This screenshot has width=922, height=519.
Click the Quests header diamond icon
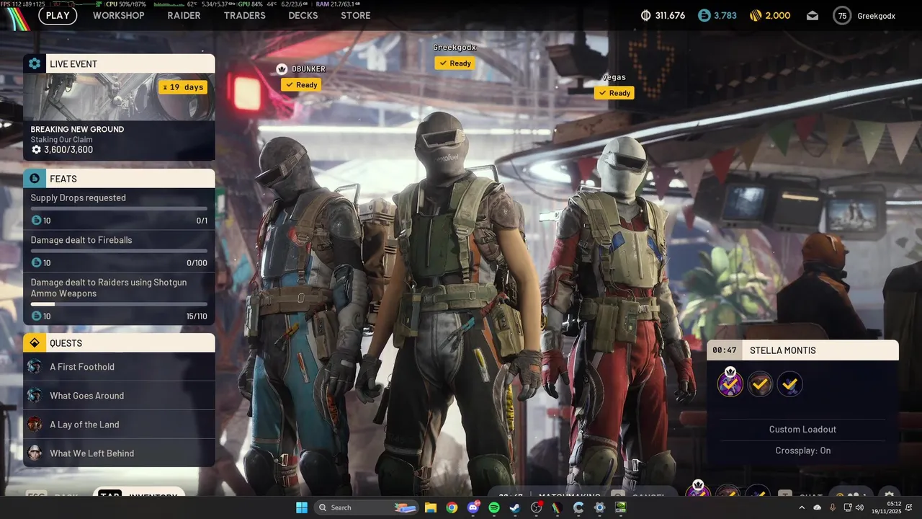(x=35, y=342)
